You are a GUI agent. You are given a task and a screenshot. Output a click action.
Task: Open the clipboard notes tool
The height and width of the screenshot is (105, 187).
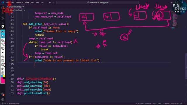point(3,73)
